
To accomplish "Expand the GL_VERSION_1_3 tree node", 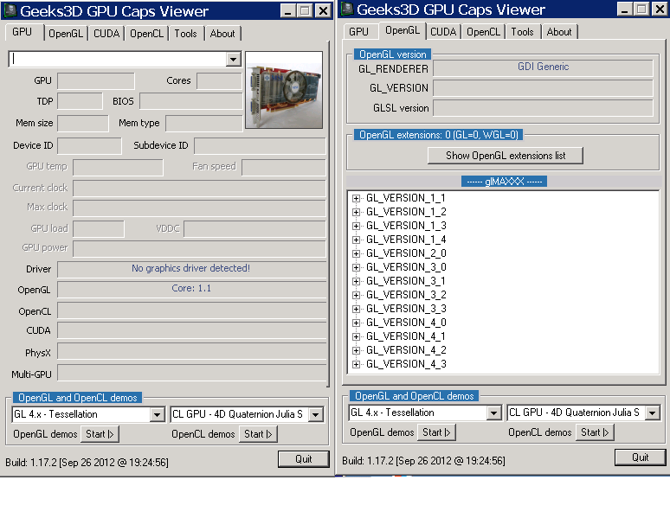I will (x=356, y=227).
